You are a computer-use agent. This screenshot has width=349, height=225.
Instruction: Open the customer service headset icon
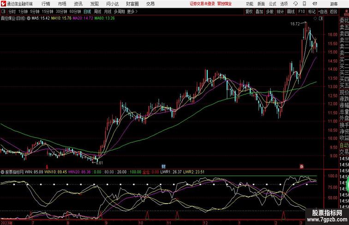295,4
